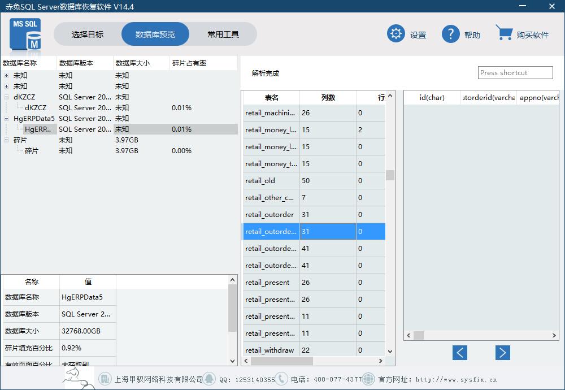This screenshot has width=565, height=390.
Task: Click the data preview pane's scroll-right arrow
Action: click(554, 336)
